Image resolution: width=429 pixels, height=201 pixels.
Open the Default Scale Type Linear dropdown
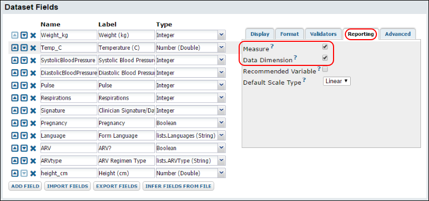(x=337, y=81)
